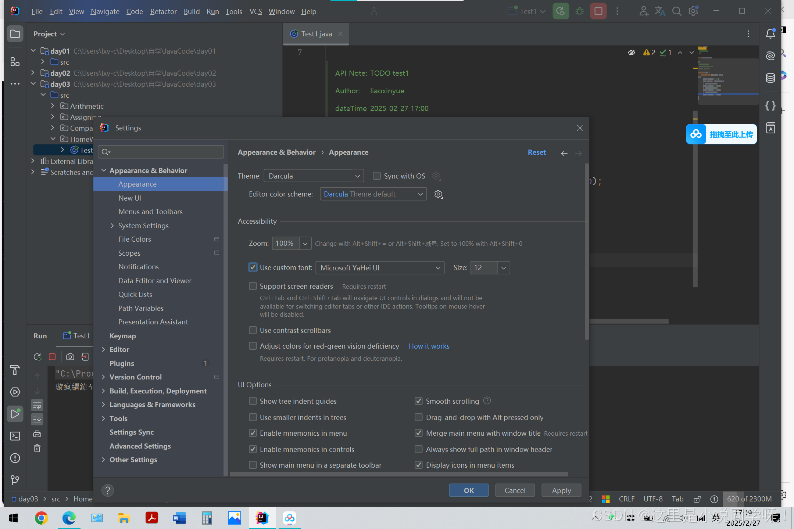Click the rerun icon in the Run panel

[37, 357]
